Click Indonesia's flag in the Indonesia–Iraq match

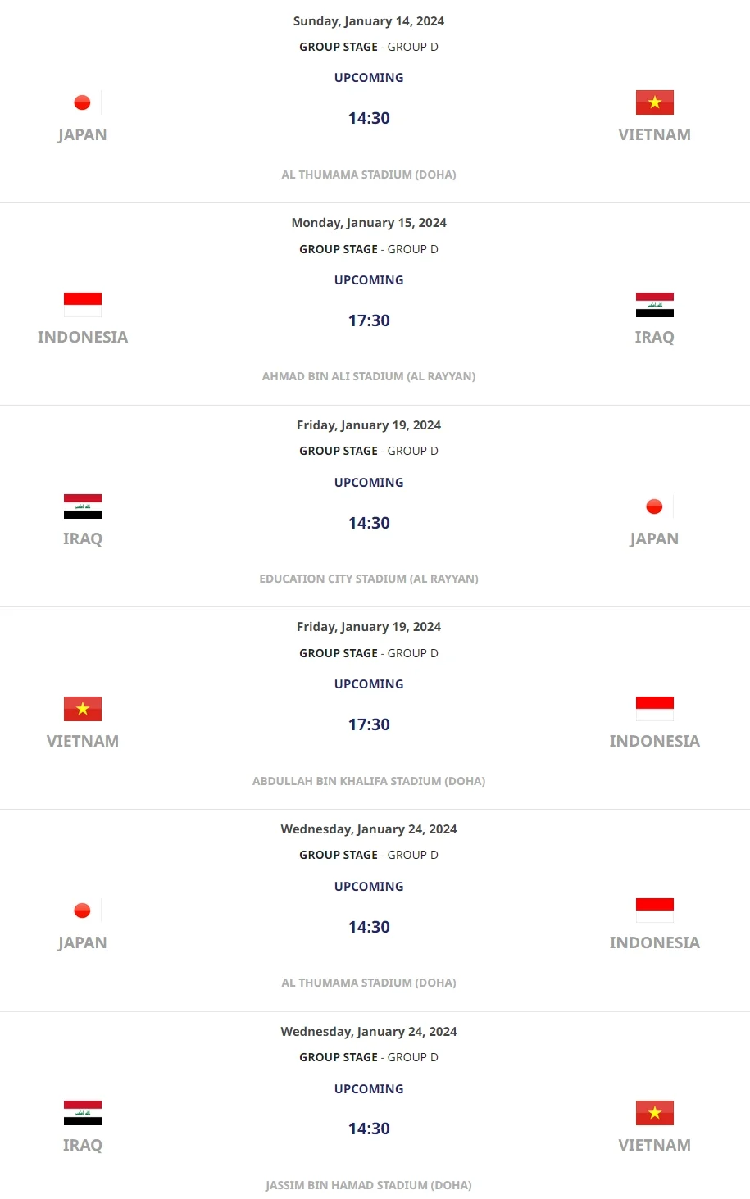tap(83, 304)
